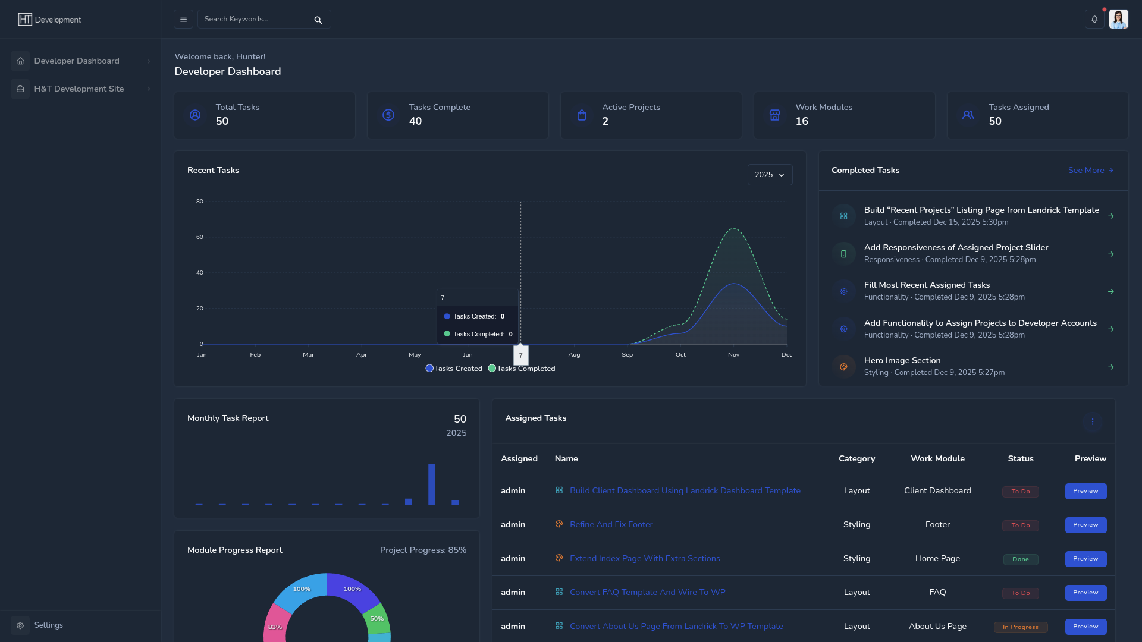Click the Settings gear icon in sidebar
1142x642 pixels.
(20, 625)
